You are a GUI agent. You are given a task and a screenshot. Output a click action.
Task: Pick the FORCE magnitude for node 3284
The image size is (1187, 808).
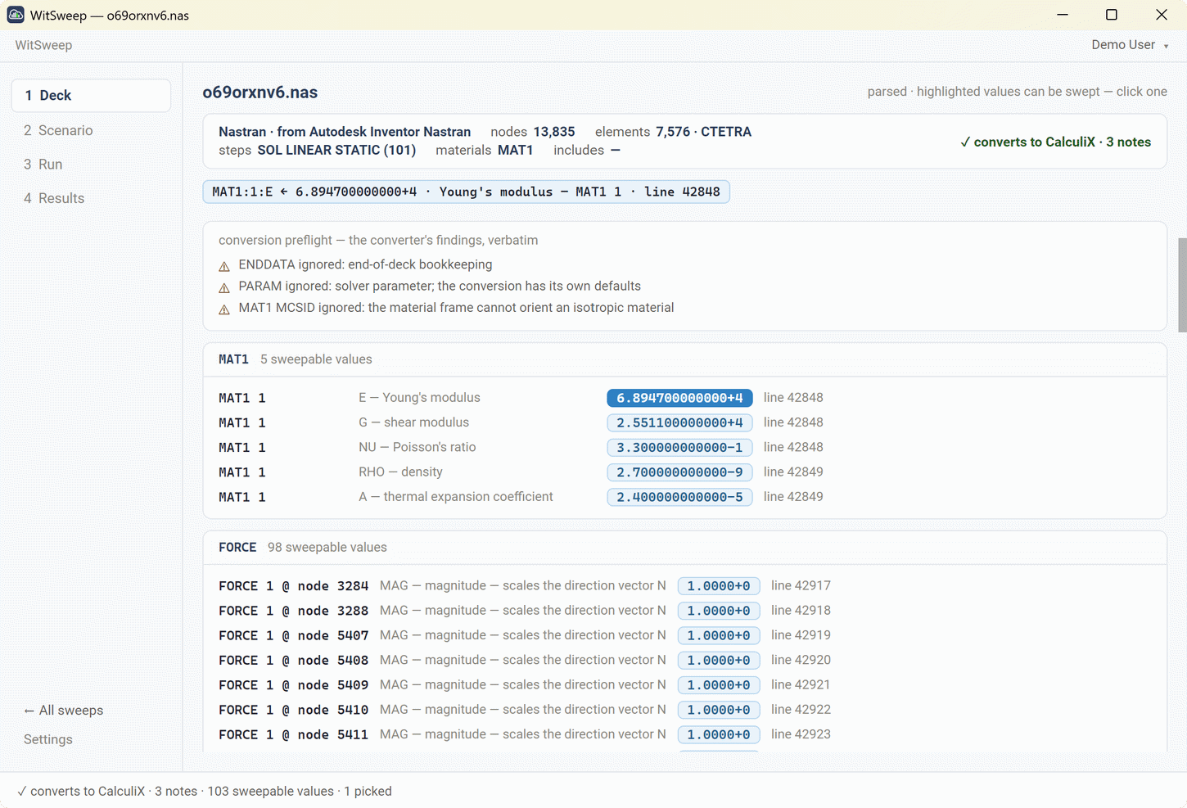click(x=719, y=586)
